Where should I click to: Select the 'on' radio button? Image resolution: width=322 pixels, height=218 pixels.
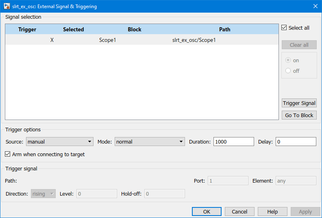coord(288,60)
